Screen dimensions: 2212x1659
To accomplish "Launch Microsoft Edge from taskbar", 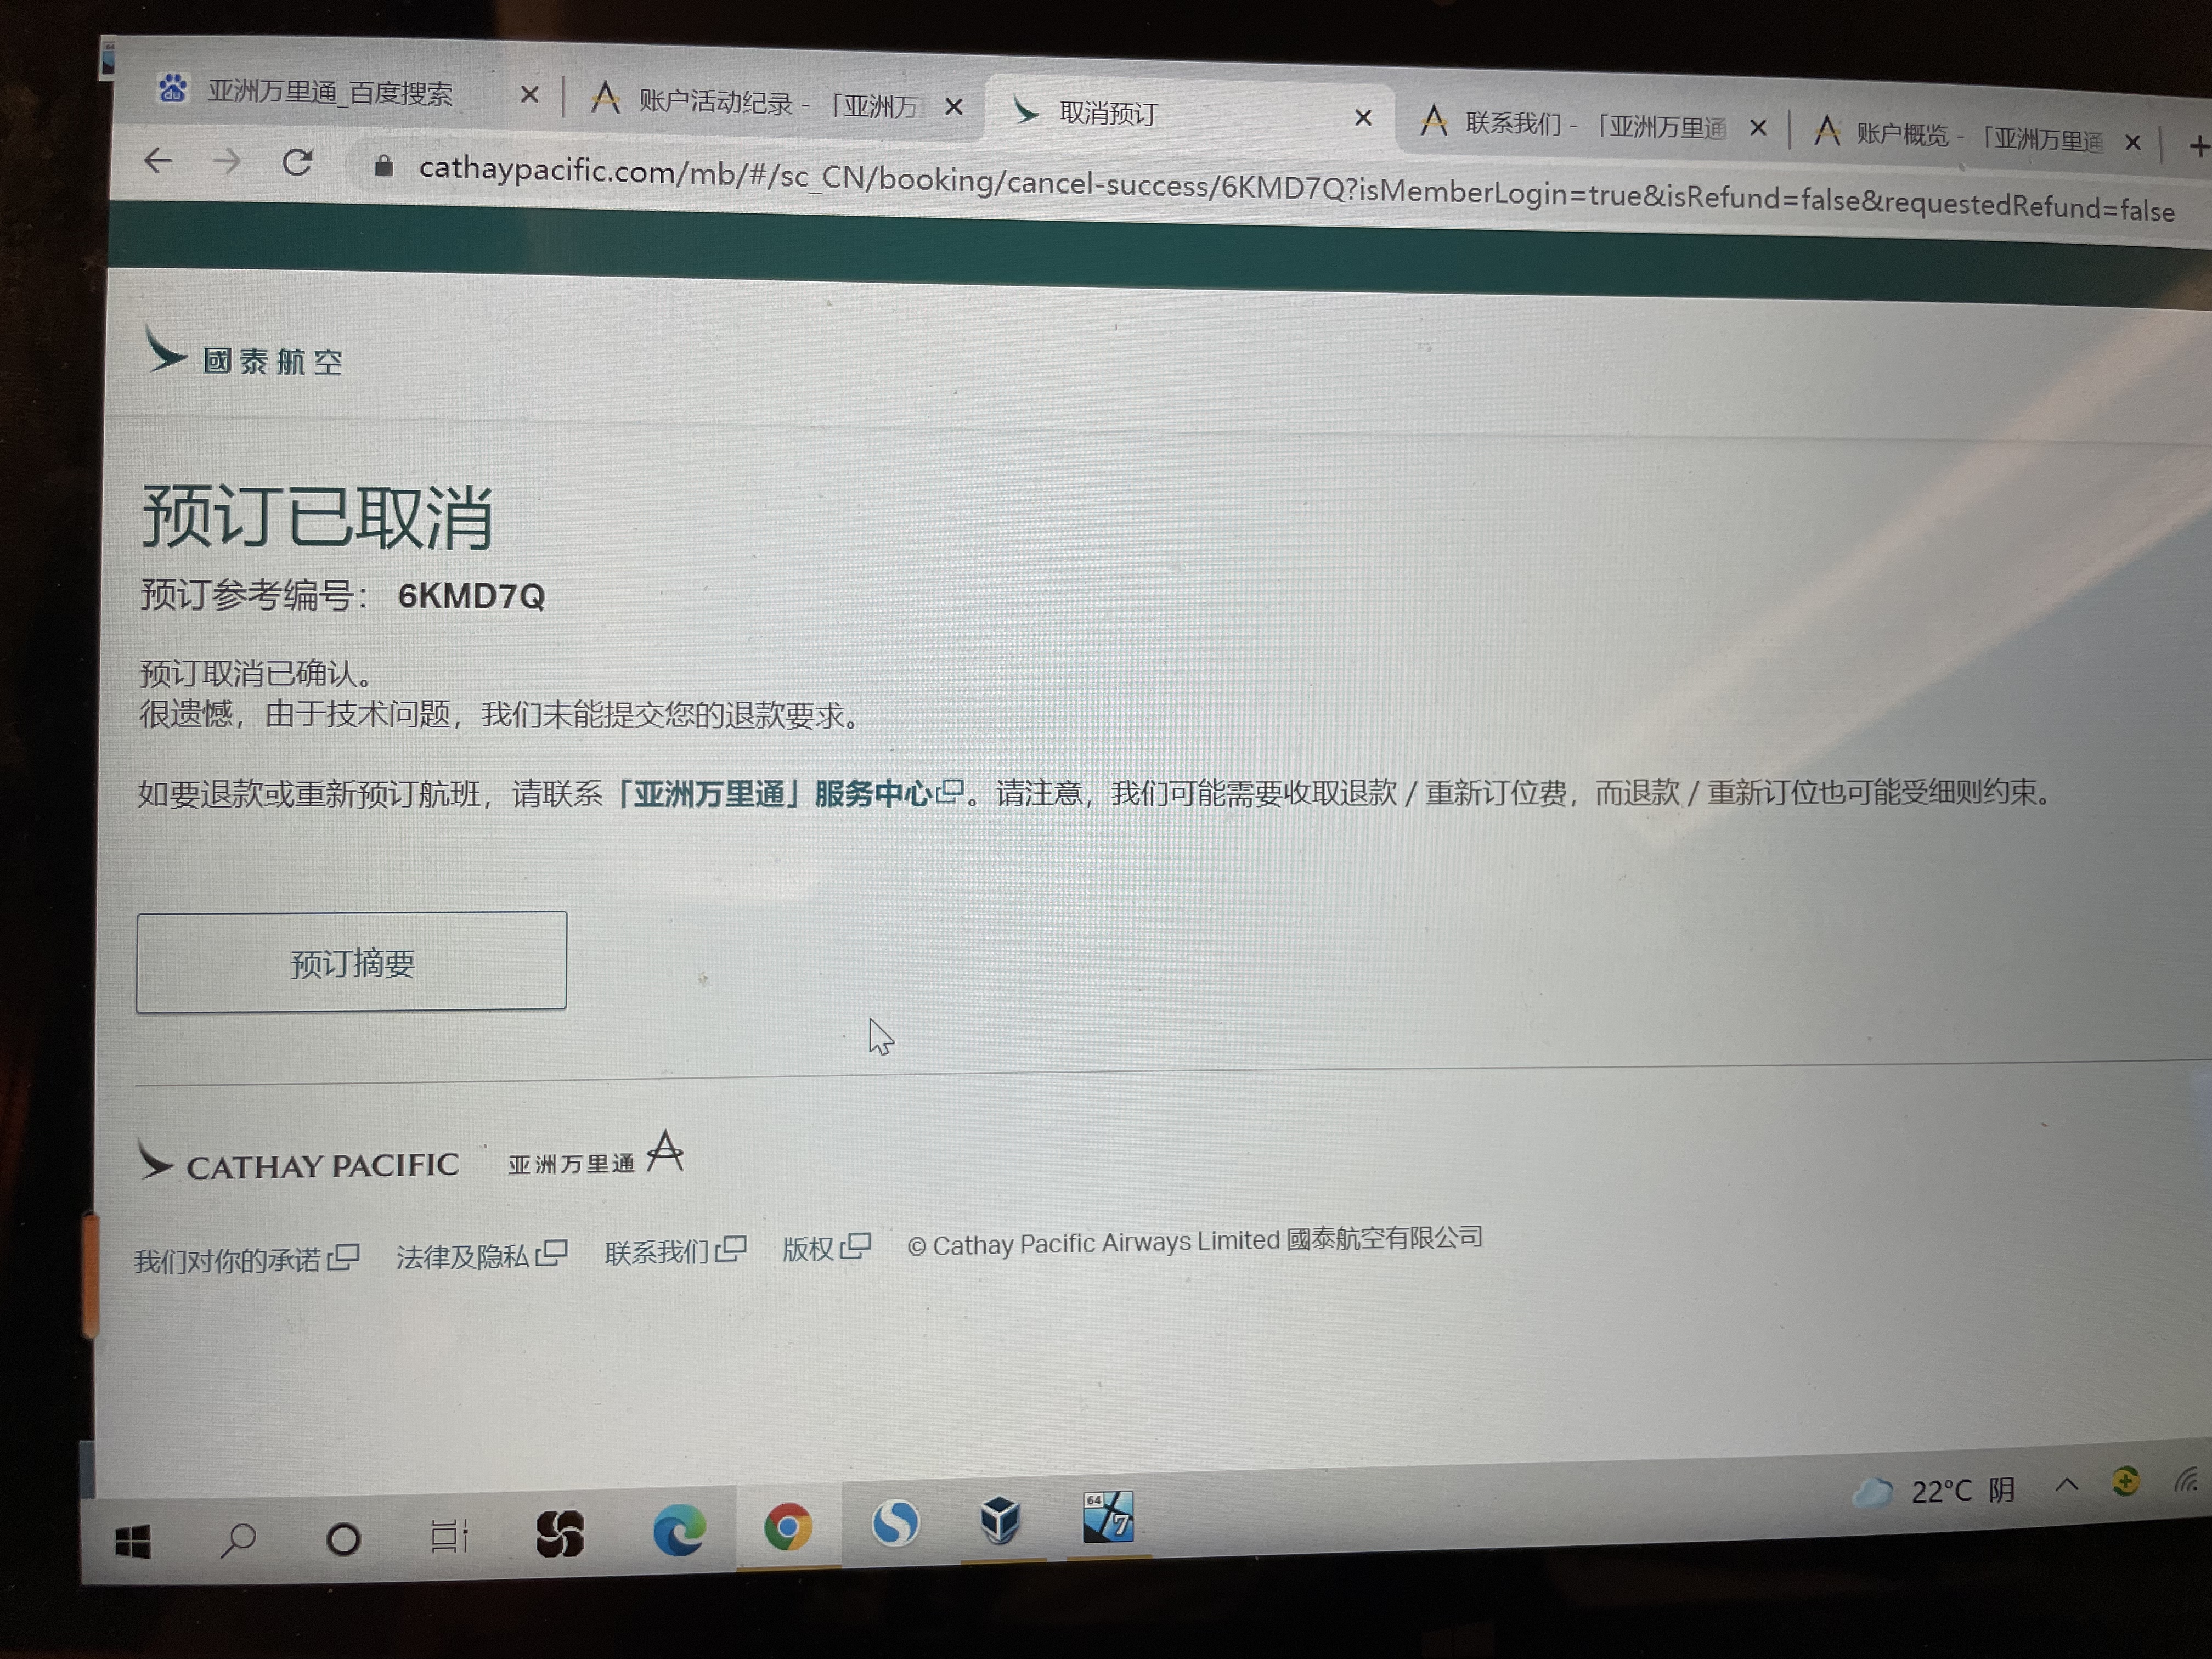I will (x=679, y=1530).
